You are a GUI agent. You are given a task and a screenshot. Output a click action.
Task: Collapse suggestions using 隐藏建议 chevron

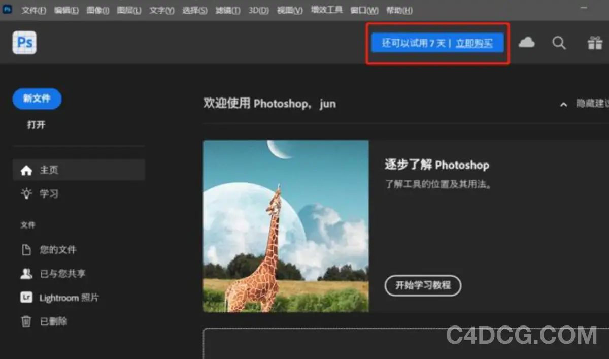(x=563, y=104)
